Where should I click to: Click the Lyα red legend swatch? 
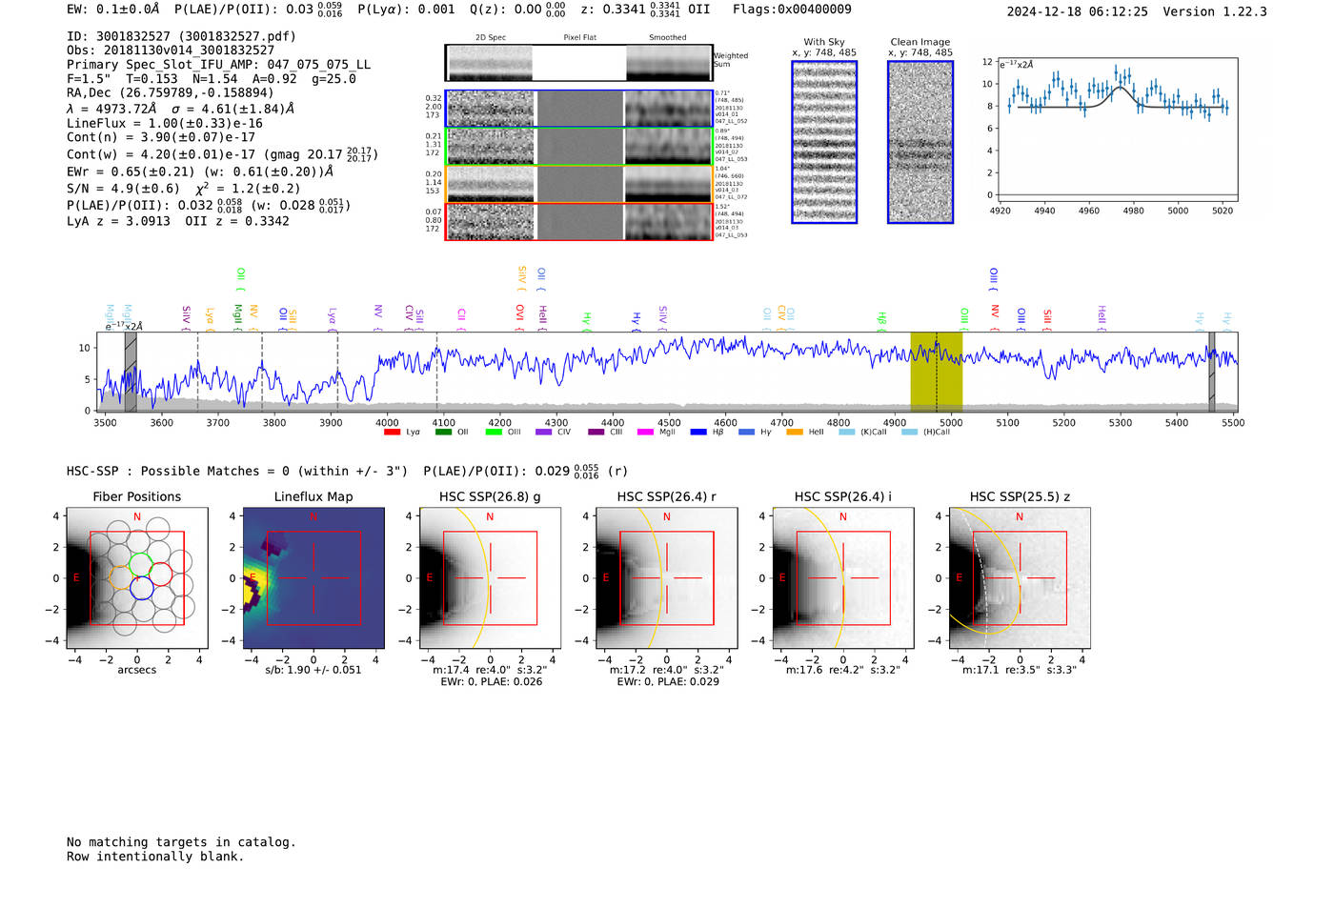[x=392, y=432]
